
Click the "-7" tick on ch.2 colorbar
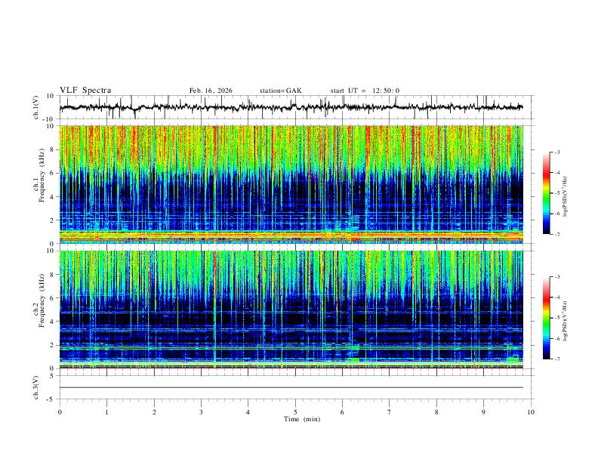(x=557, y=359)
